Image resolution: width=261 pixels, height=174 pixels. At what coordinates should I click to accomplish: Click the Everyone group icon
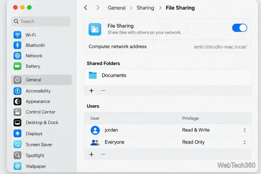click(x=95, y=142)
